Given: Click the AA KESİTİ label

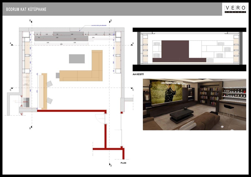Looking at the screenshot, I should pyautogui.click(x=138, y=74).
